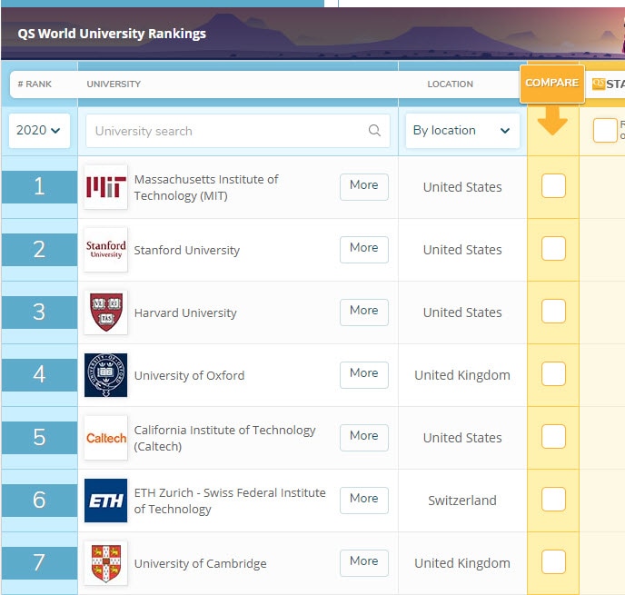Click the orange COMPARE button
625x595 pixels.
click(x=551, y=84)
